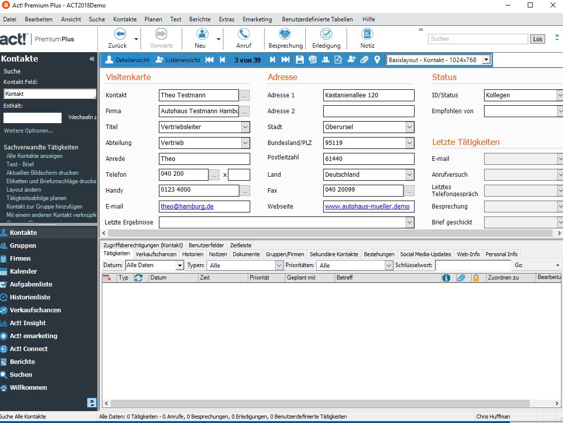This screenshot has height=423, width=563.
Task: Click Weitere Optionen link
Action: (x=28, y=131)
